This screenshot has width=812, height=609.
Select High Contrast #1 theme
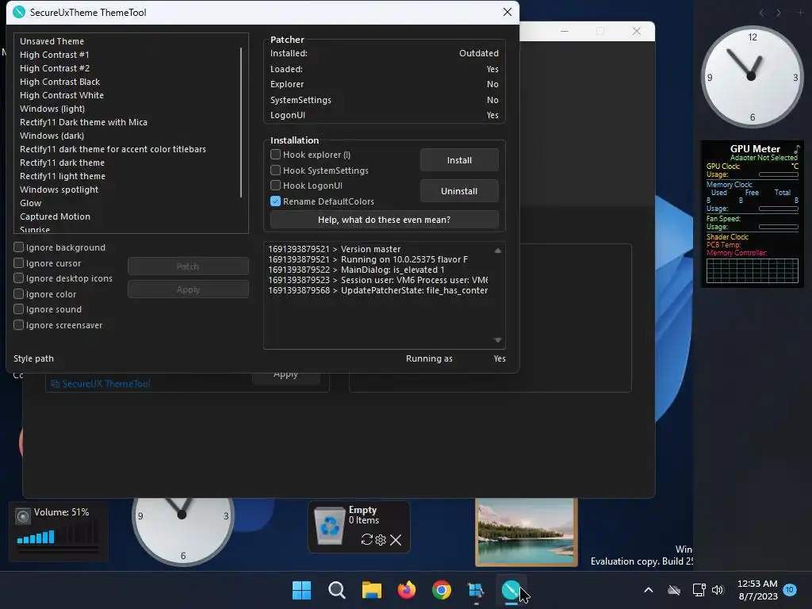[55, 55]
